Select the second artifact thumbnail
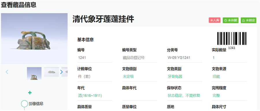 click(51, 72)
